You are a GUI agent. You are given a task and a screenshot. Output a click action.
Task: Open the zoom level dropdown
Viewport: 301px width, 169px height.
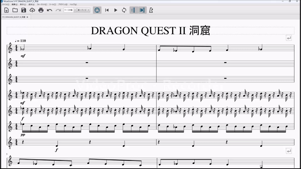70,10
